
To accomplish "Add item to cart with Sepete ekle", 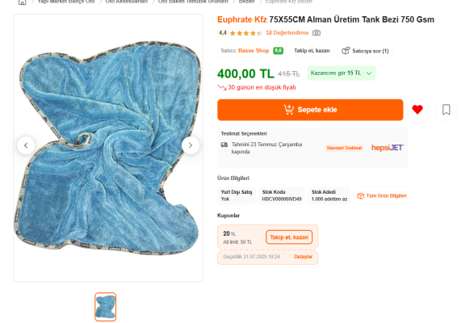I will coord(310,110).
